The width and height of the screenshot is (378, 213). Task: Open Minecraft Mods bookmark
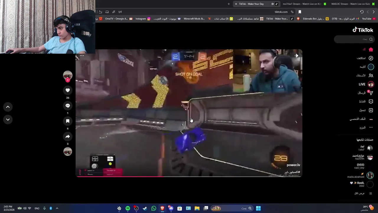click(197, 19)
